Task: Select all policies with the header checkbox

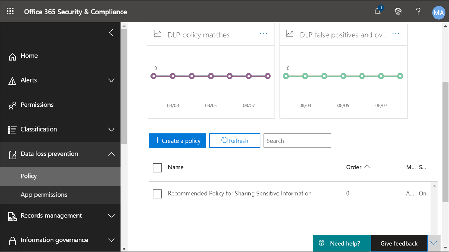Action: pos(157,168)
